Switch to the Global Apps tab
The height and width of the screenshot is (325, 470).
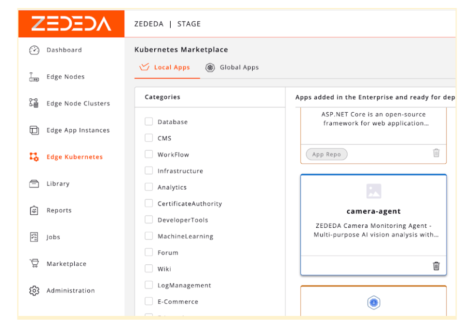point(232,68)
